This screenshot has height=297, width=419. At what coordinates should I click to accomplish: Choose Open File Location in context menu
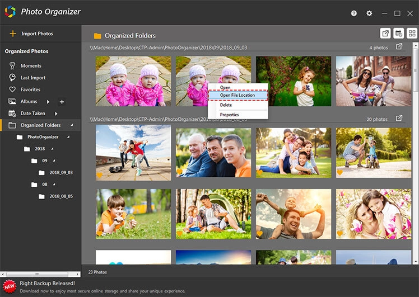click(238, 95)
